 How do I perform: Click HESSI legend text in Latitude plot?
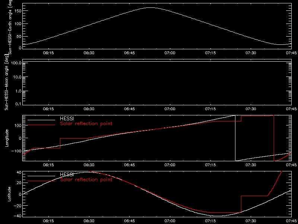pyautogui.click(x=67, y=175)
